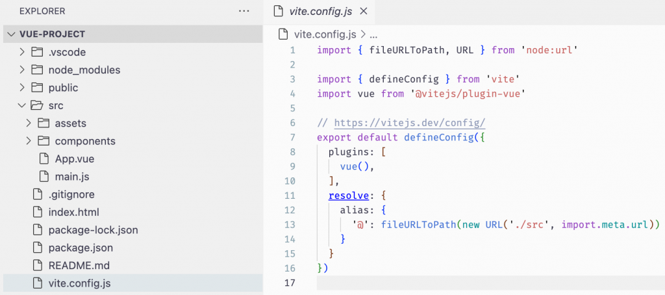
Task: Click the package-lock.json file icon
Action: 38,229
